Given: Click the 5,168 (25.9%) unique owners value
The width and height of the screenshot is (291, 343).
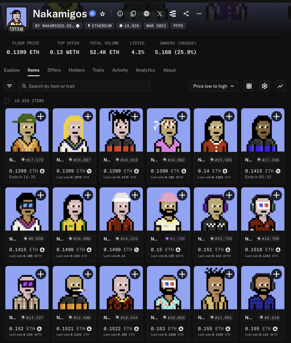Looking at the screenshot, I should point(176,52).
